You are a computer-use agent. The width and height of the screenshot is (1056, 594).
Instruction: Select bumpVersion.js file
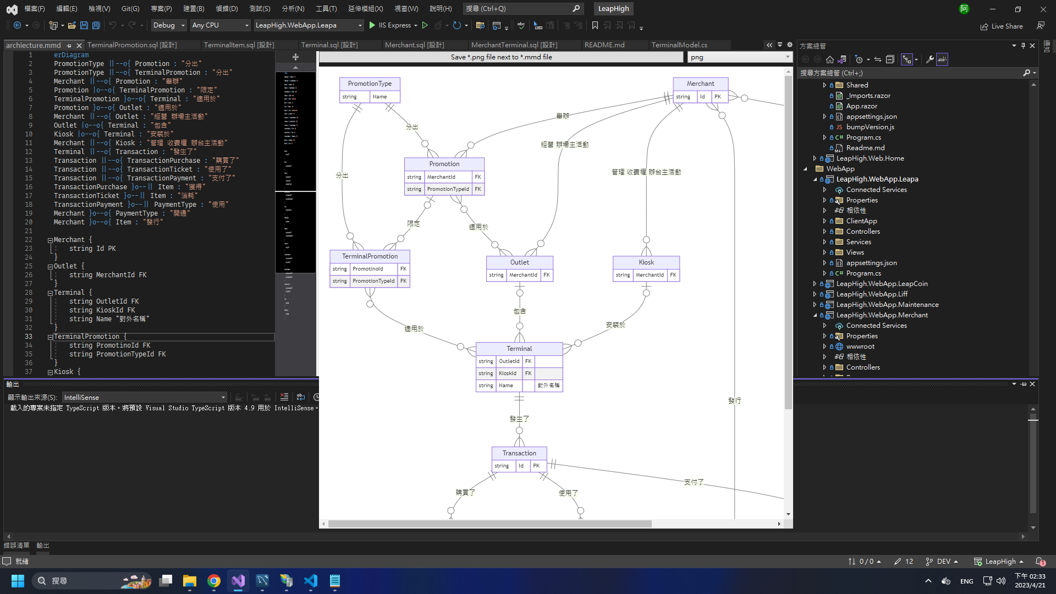tap(870, 127)
